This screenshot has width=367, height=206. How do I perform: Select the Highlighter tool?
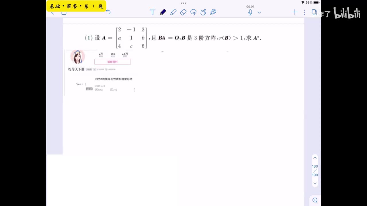tap(173, 12)
